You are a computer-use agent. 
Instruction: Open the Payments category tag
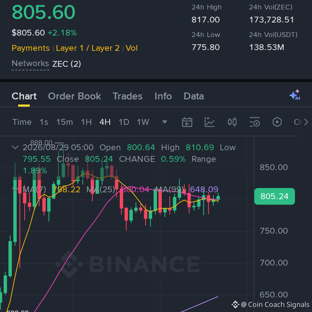[x=31, y=48]
